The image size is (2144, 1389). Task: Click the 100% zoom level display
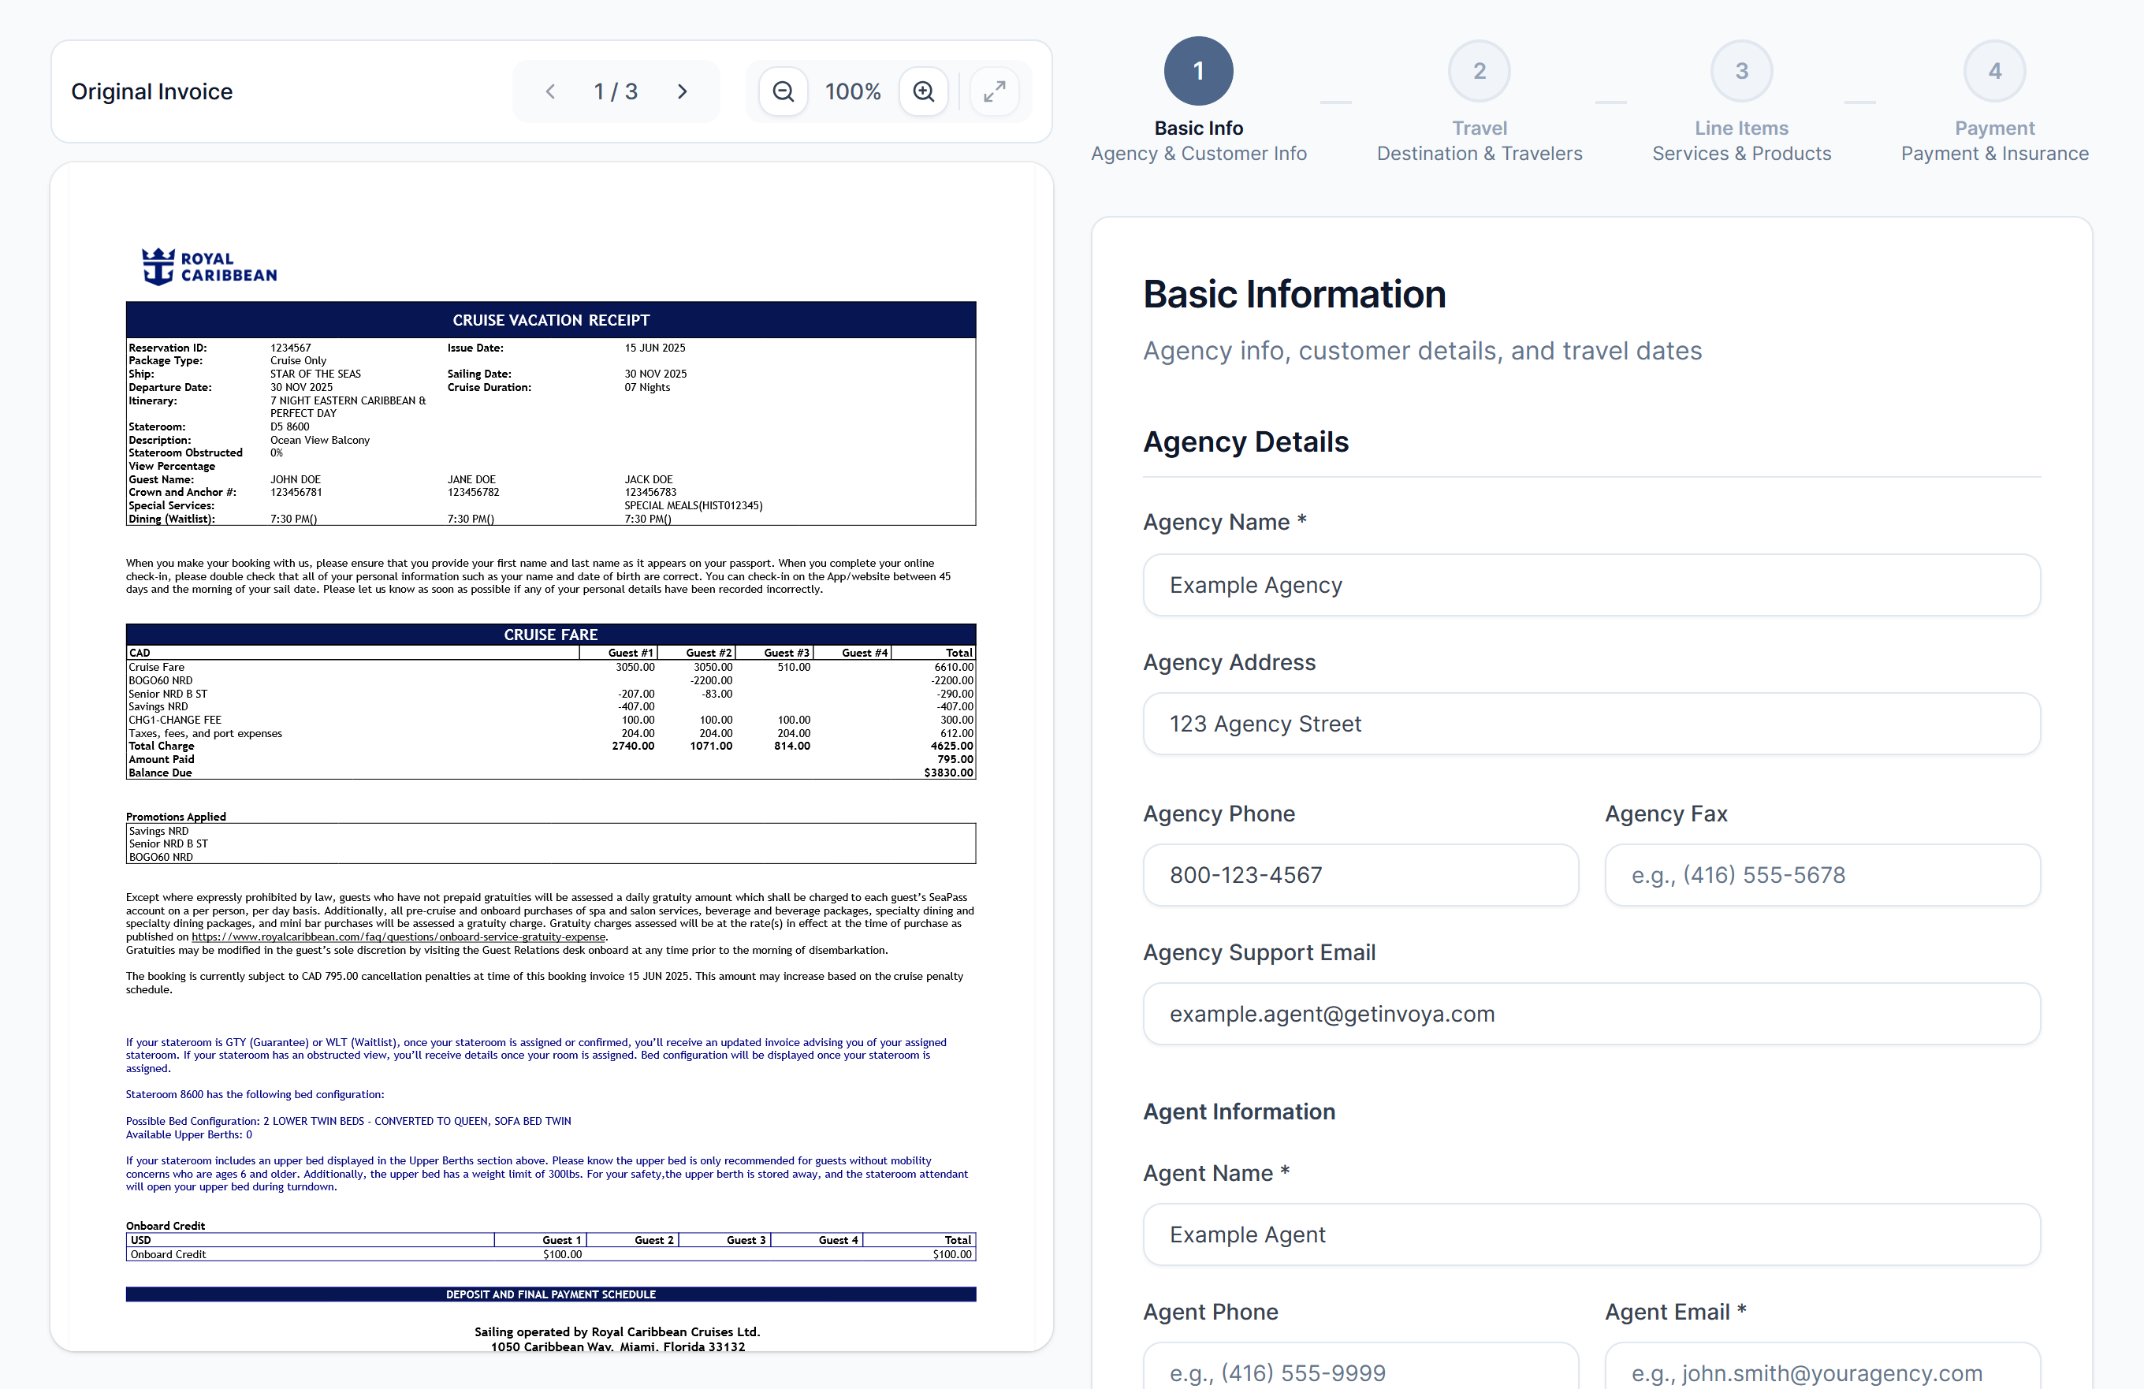click(852, 90)
